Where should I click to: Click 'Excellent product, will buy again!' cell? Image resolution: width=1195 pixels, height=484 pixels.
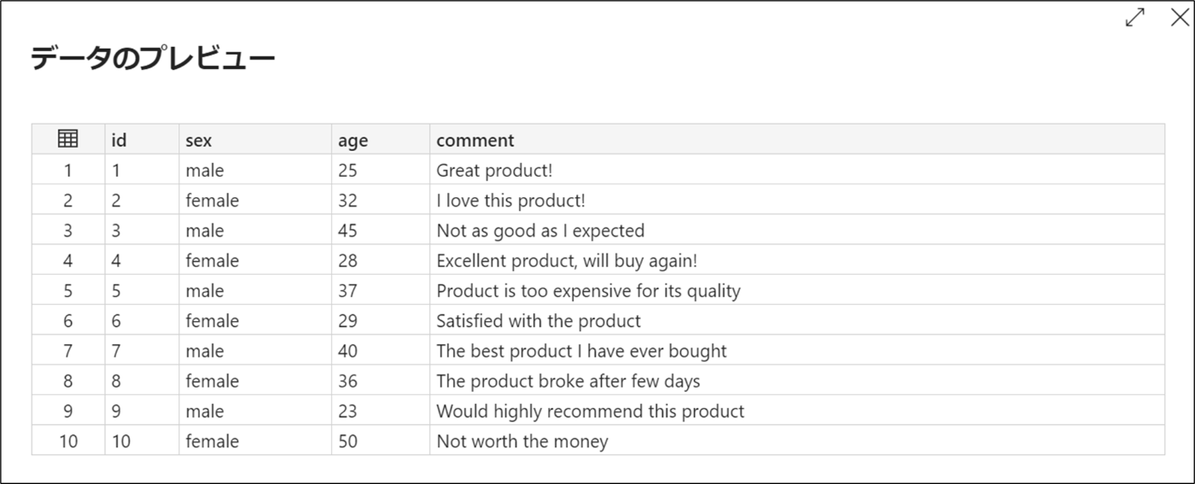click(x=797, y=260)
